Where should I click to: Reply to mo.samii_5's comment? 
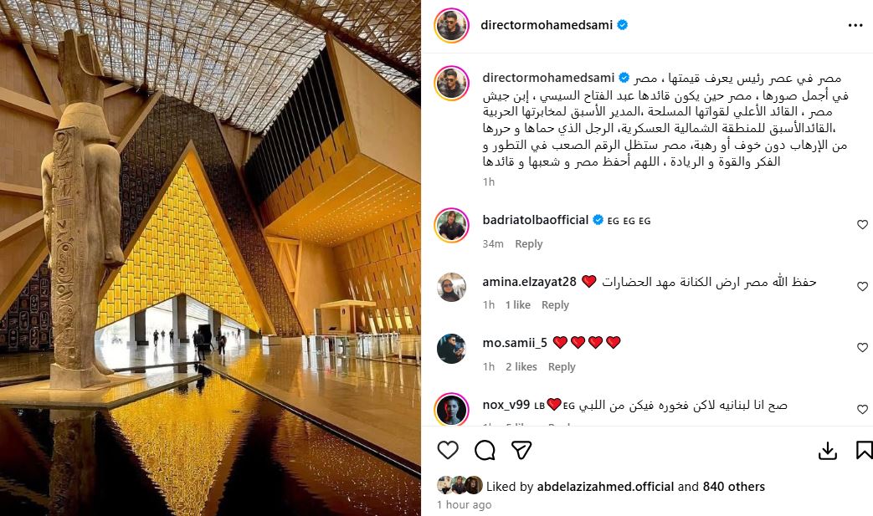coord(562,366)
